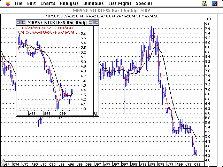Click the 5.0 price label on weekly axis

[x=208, y=137]
